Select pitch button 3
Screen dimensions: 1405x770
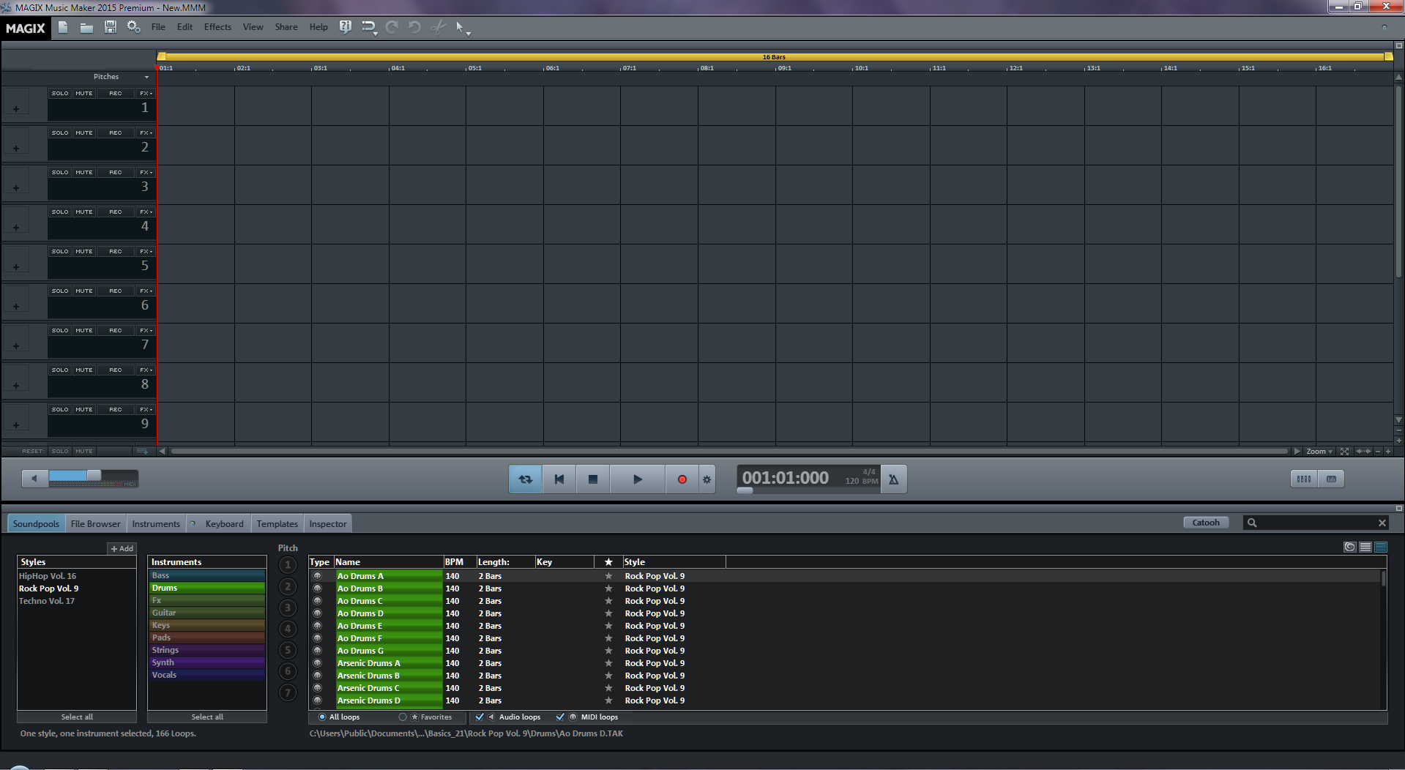tap(288, 608)
